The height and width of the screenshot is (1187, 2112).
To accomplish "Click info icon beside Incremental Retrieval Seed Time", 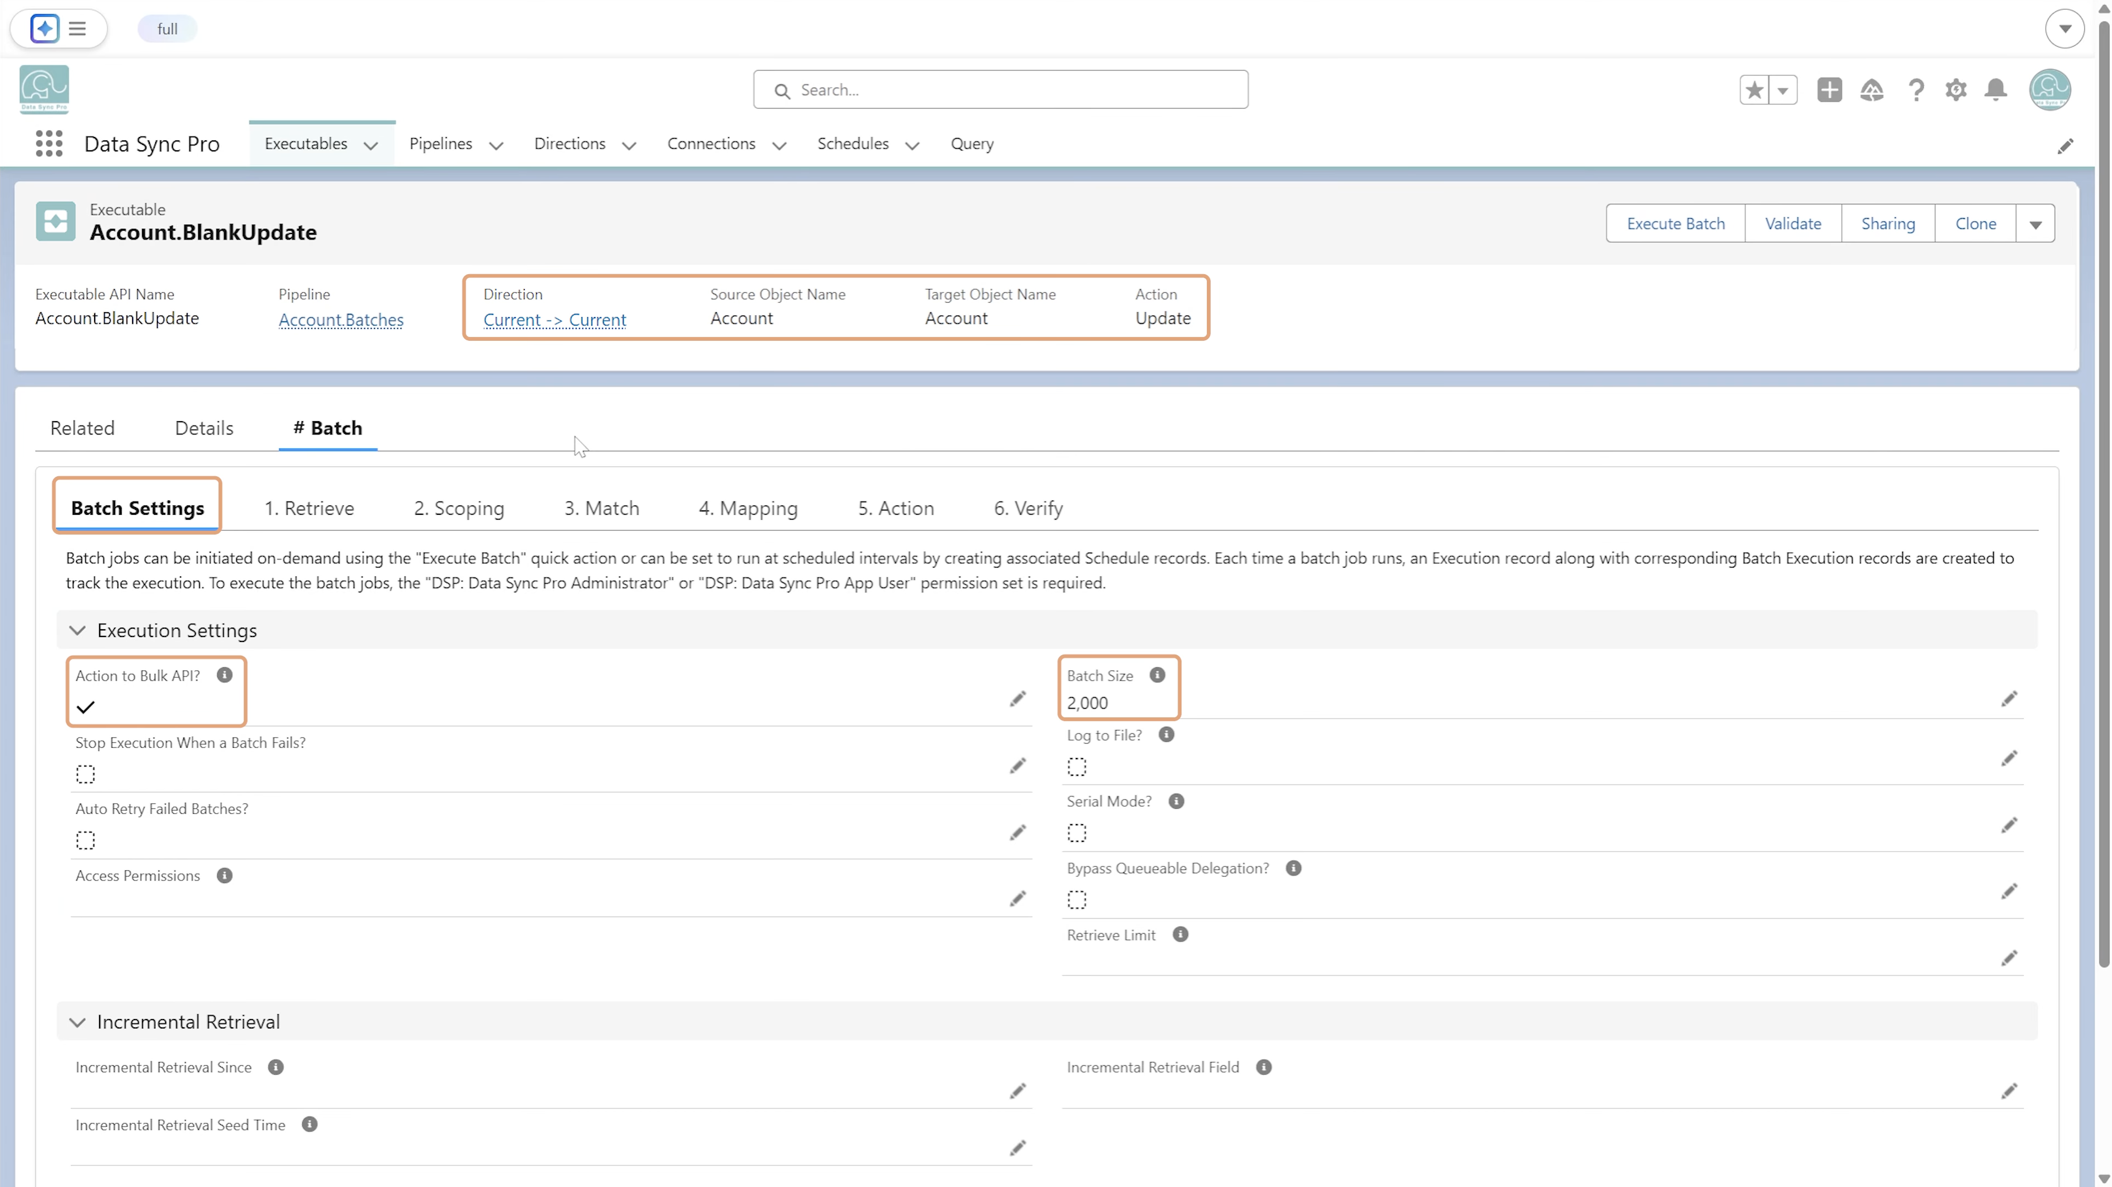I will point(309,1124).
